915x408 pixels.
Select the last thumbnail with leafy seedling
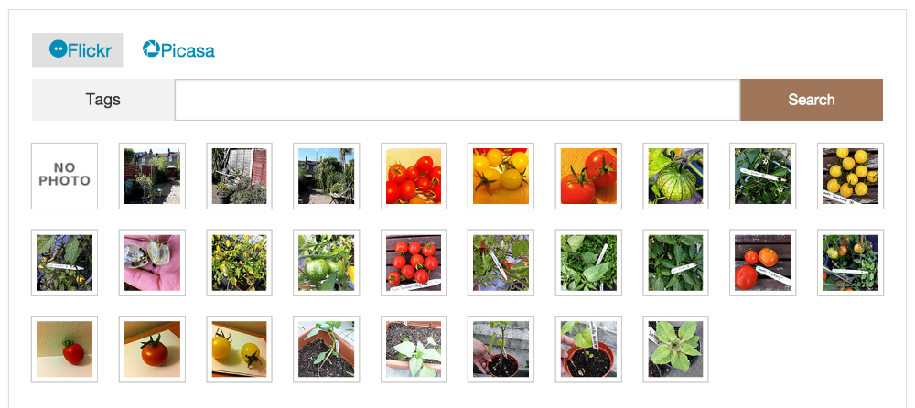pyautogui.click(x=675, y=349)
